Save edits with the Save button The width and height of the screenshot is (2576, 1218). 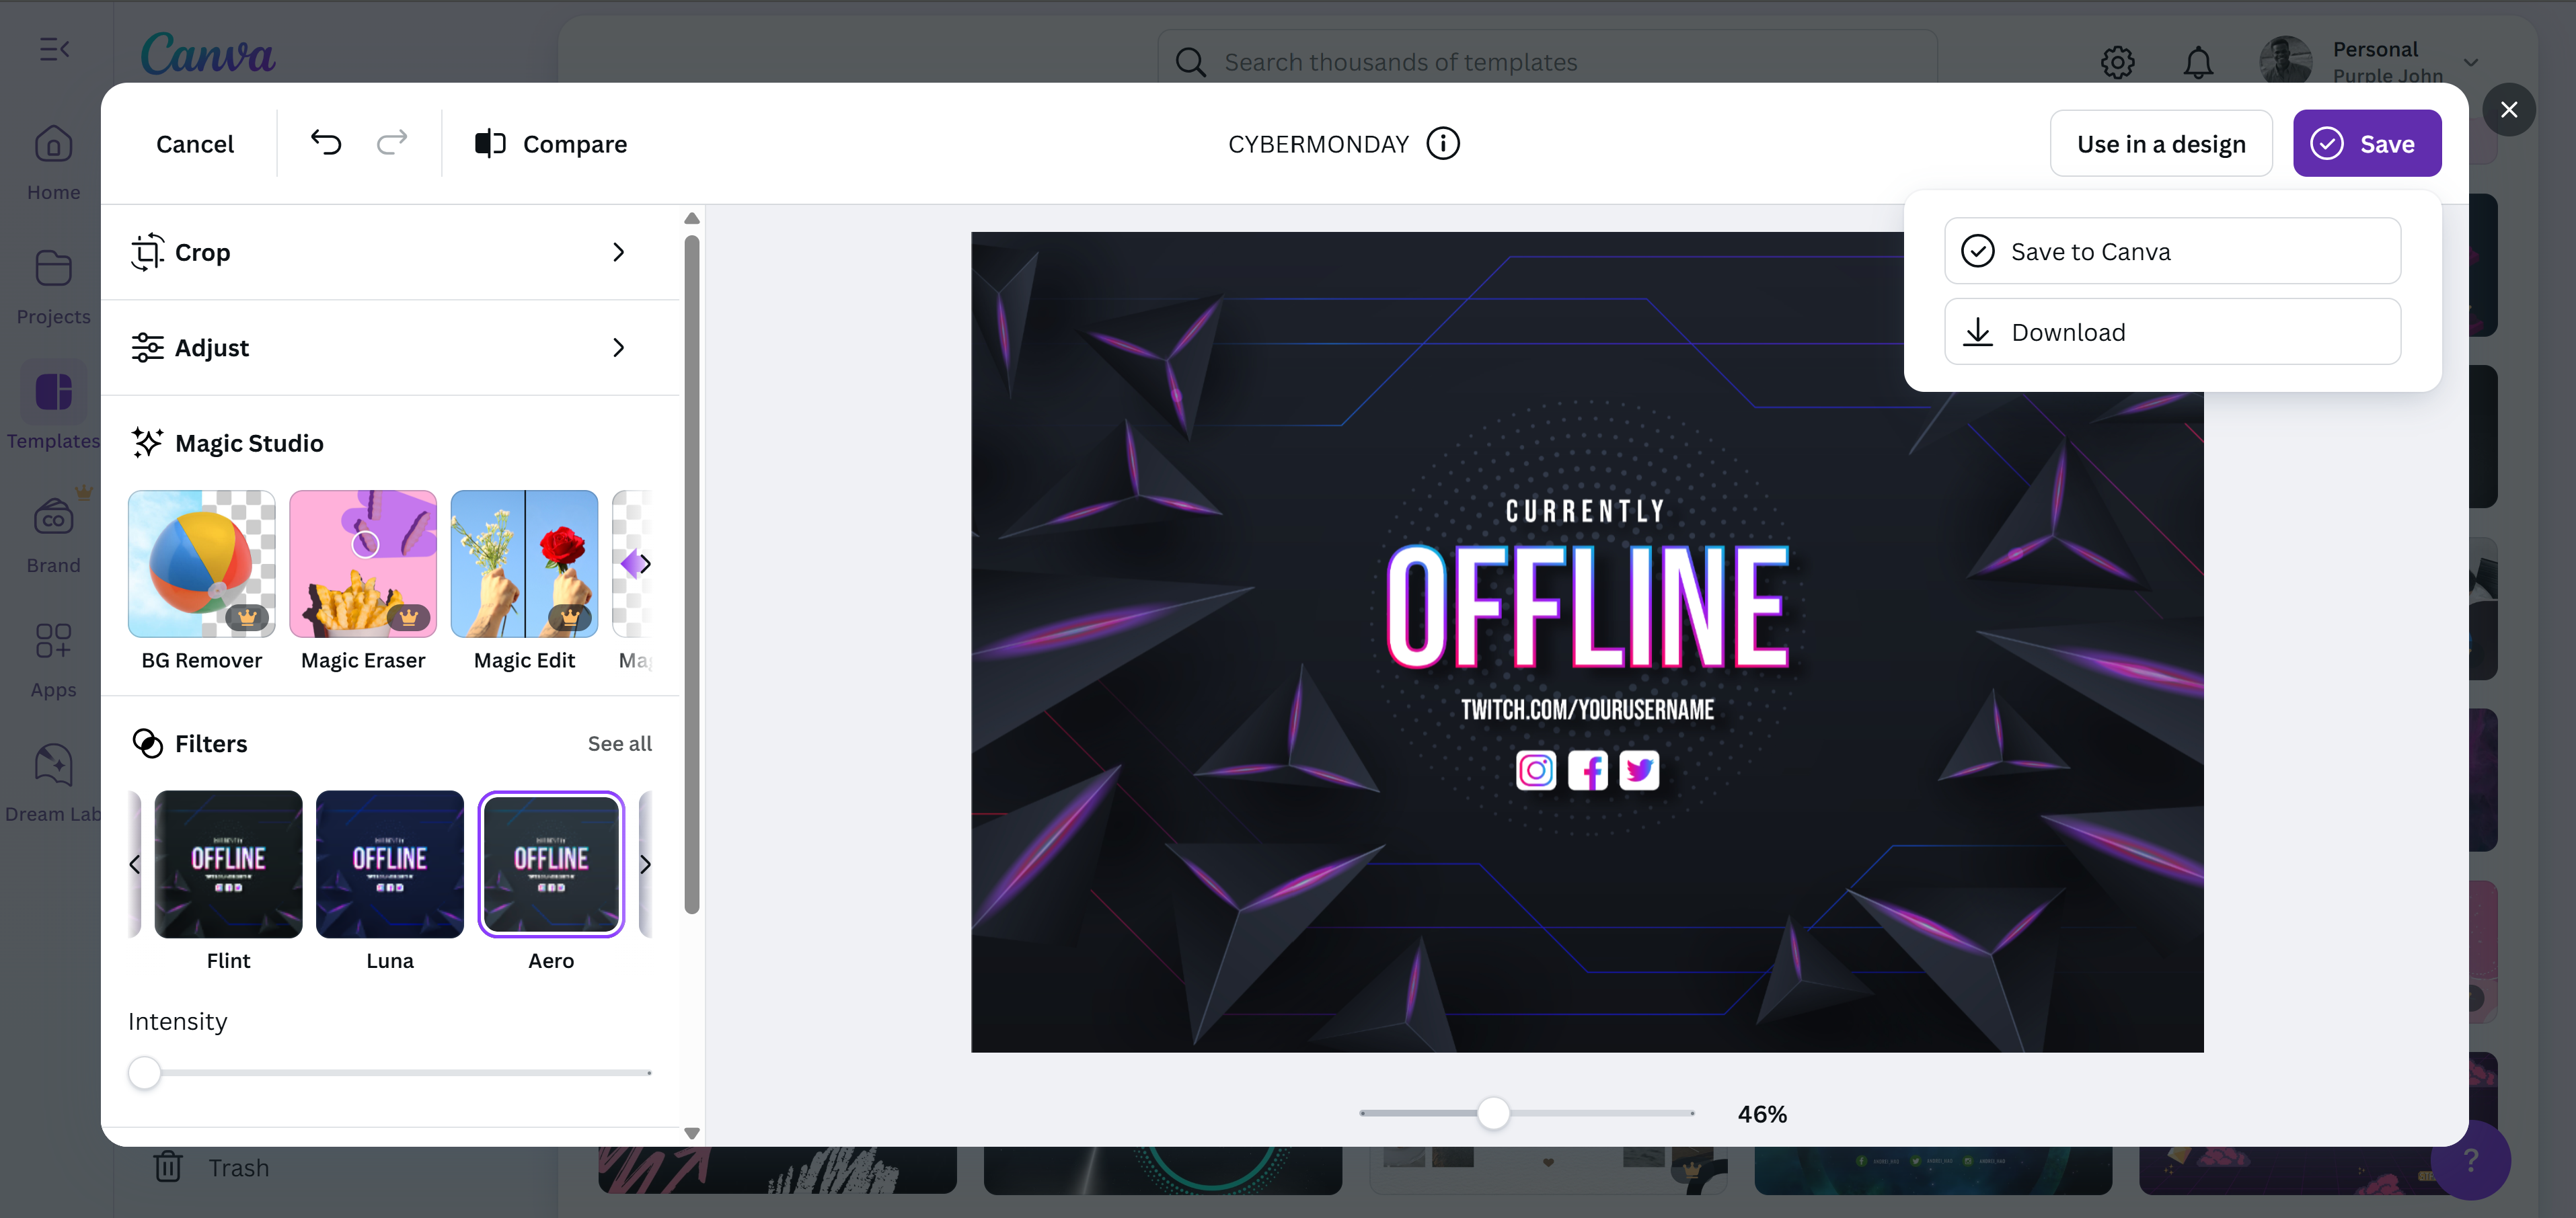[x=2367, y=143]
